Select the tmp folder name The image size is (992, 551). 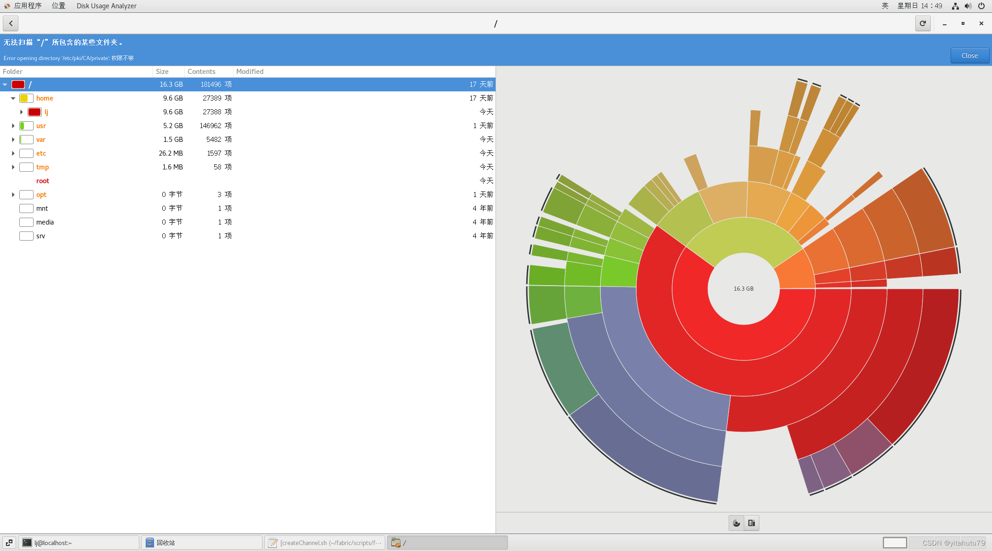click(42, 167)
